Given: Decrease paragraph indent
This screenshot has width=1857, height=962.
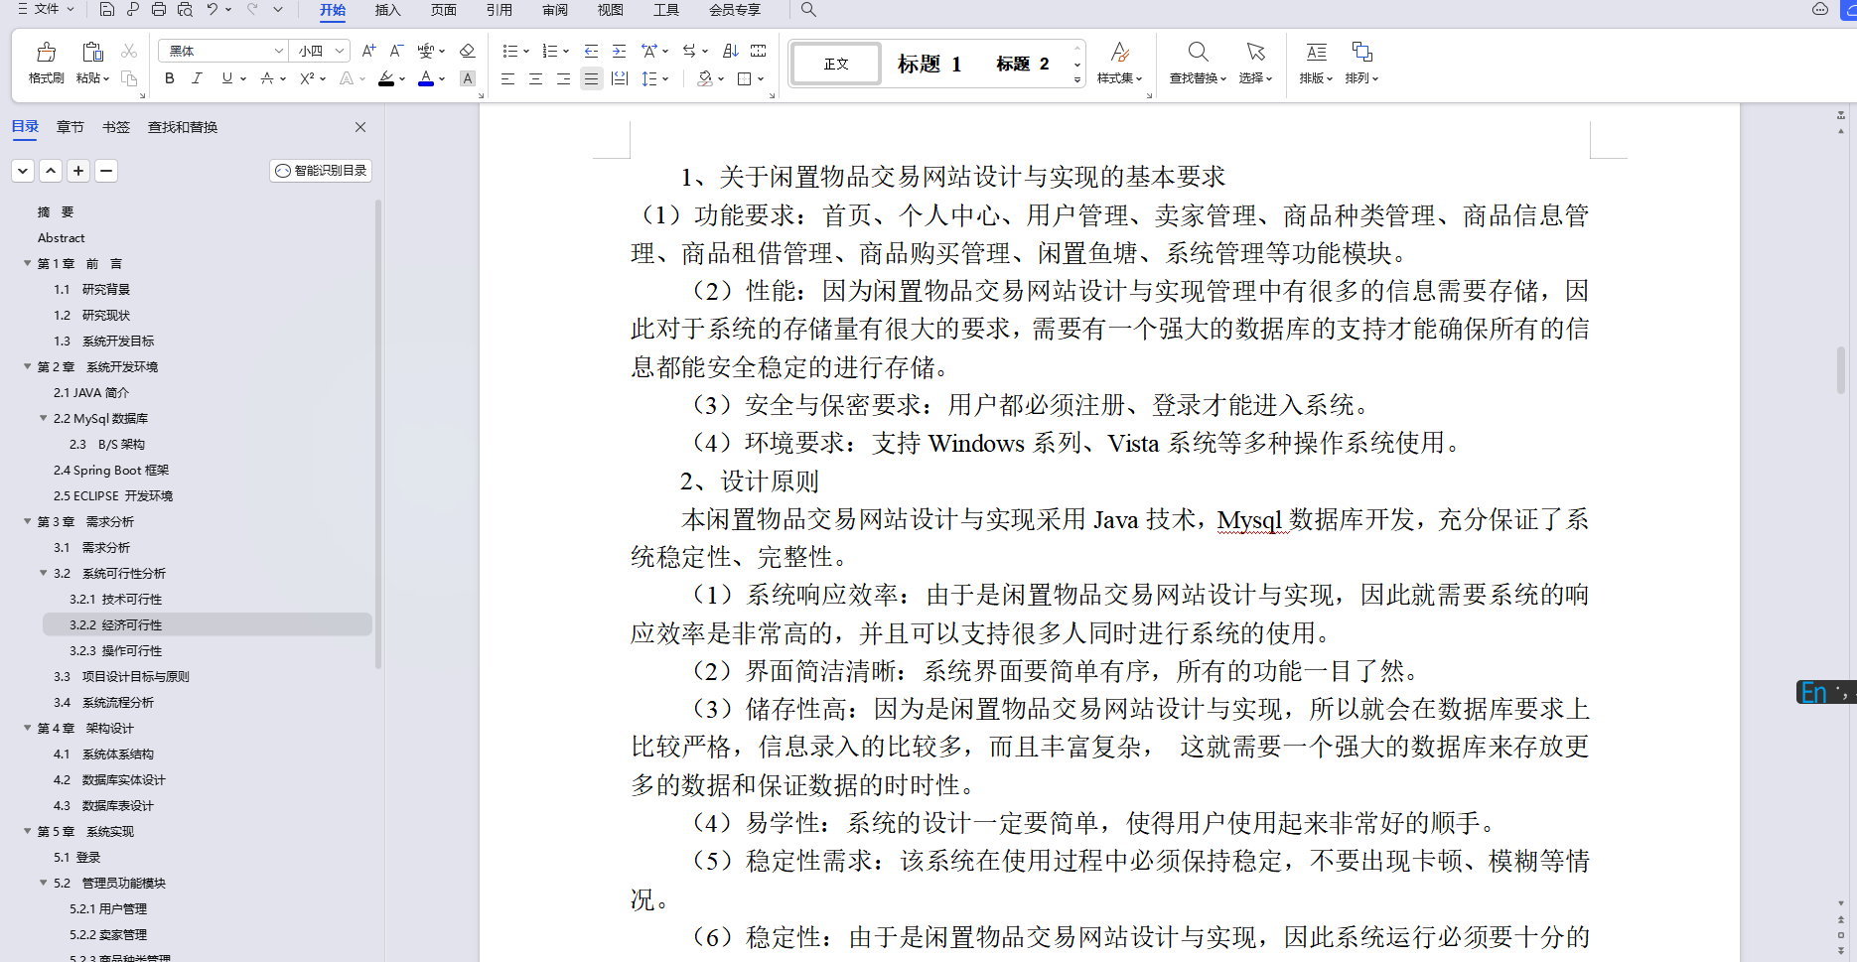Looking at the screenshot, I should click(591, 51).
